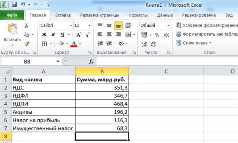
Task: Open the Name Box dropdown arrow
Action: point(58,62)
